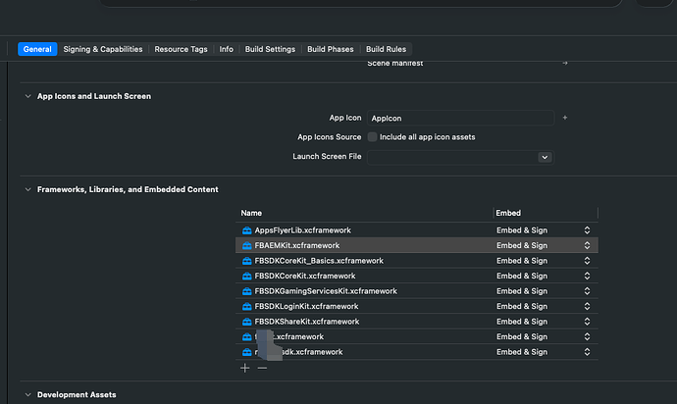
Task: Click the App Icon text field
Action: coord(460,118)
